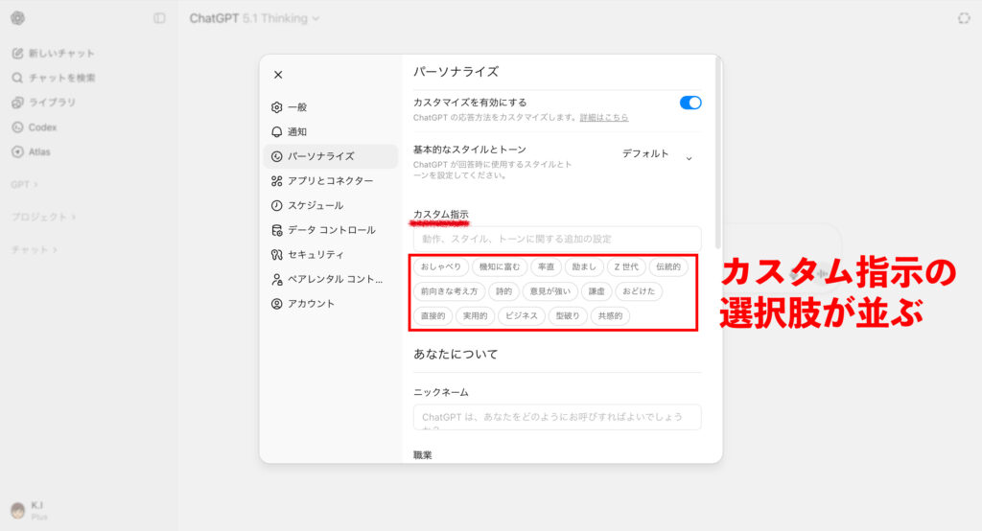This screenshot has height=531, width=982.
Task: Click the アプリとコネクター apps icon
Action: 277,181
